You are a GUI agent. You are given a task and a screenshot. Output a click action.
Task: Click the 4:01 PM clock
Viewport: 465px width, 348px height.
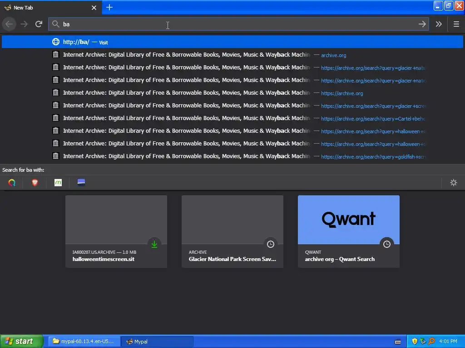448,342
